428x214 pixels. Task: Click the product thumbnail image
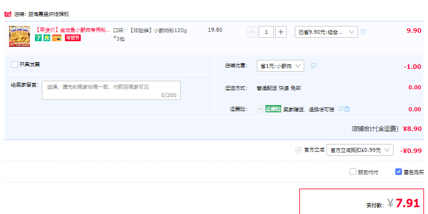point(19,36)
